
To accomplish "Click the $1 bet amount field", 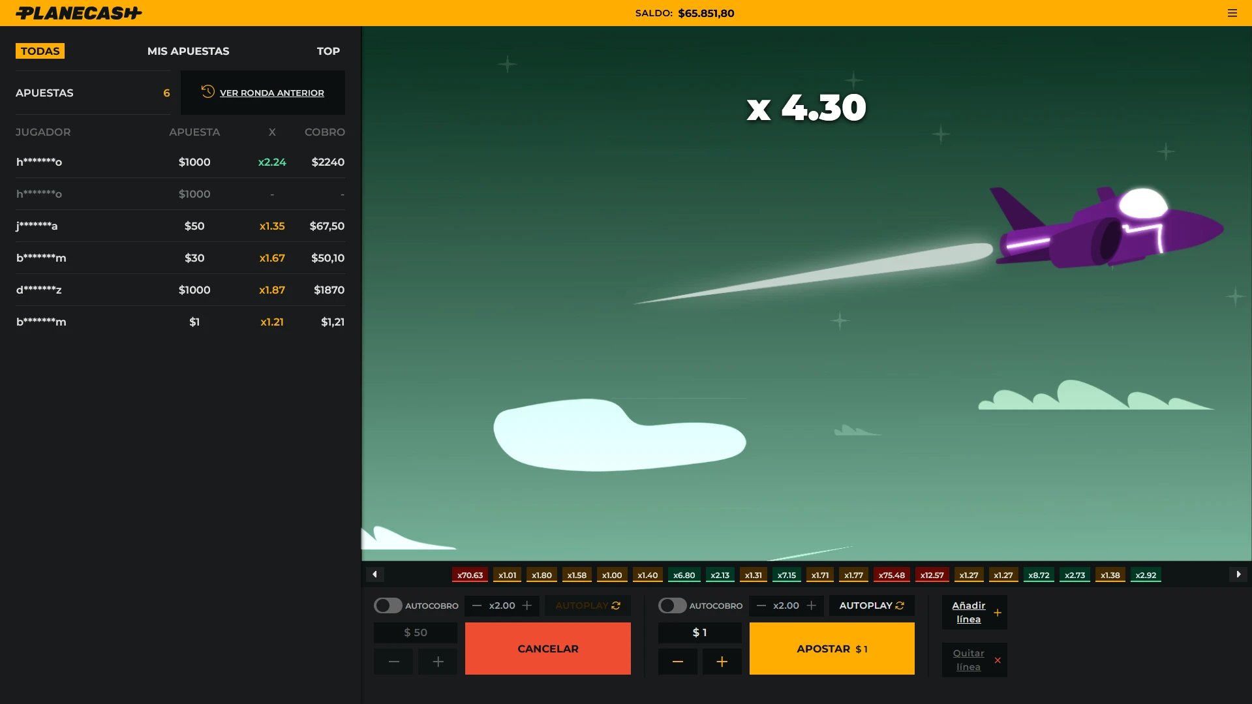I will [699, 632].
